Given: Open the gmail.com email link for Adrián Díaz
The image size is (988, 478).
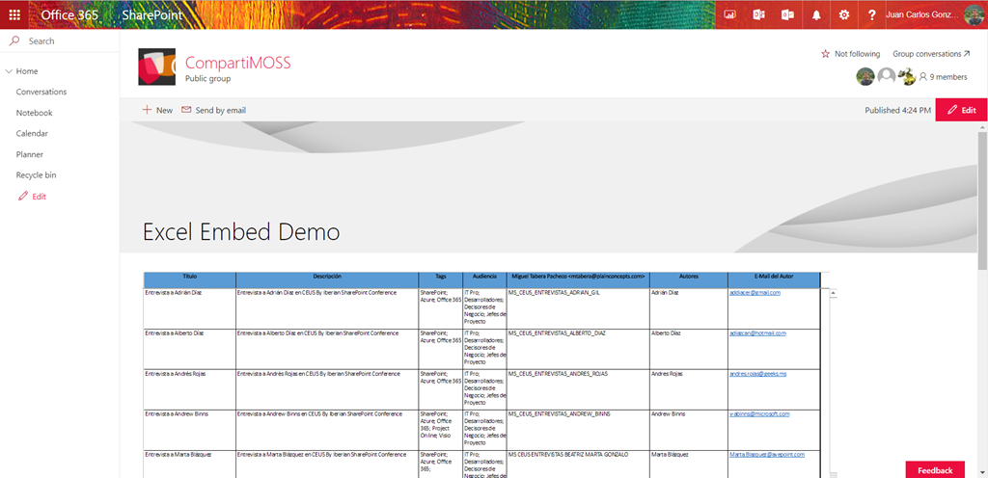Looking at the screenshot, I should [755, 292].
